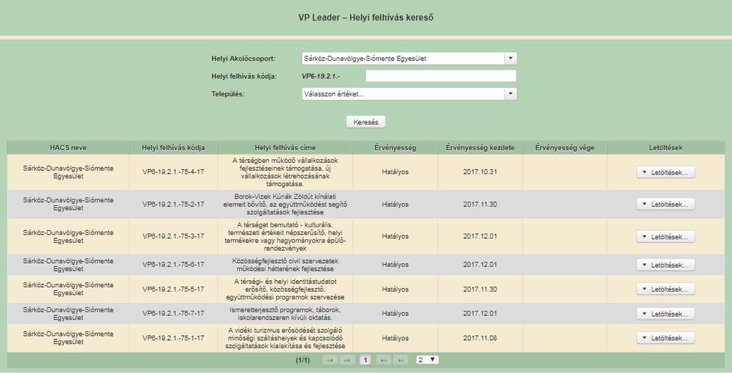Click title 'A térségi- és helyi identitástudatot...'
The image size is (732, 373).
(x=285, y=289)
